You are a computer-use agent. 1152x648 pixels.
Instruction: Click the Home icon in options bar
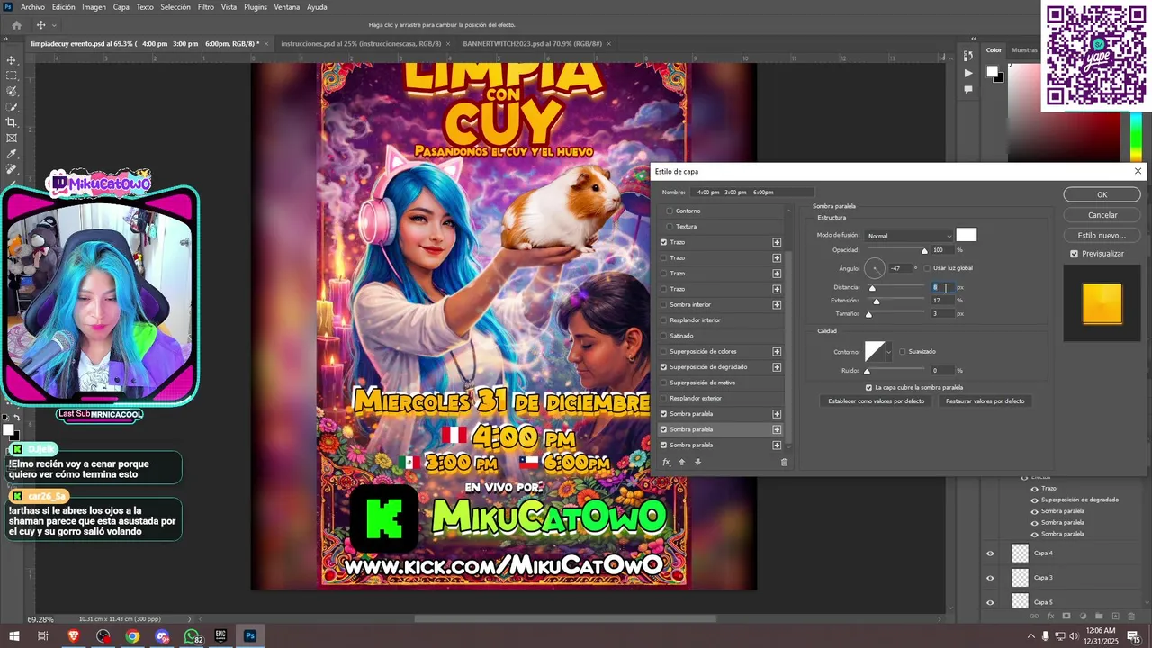tap(16, 25)
